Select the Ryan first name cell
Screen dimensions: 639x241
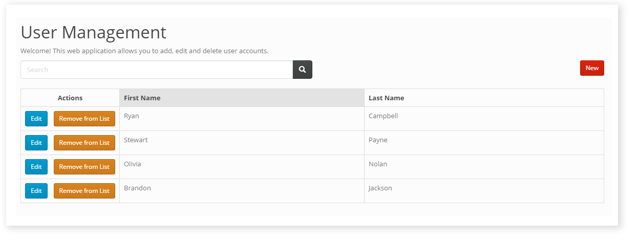click(132, 116)
